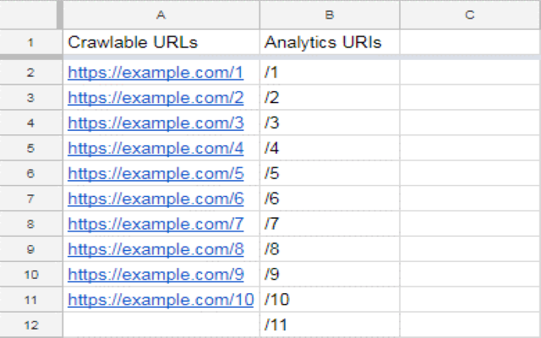Select row 1 header

[x=30, y=42]
